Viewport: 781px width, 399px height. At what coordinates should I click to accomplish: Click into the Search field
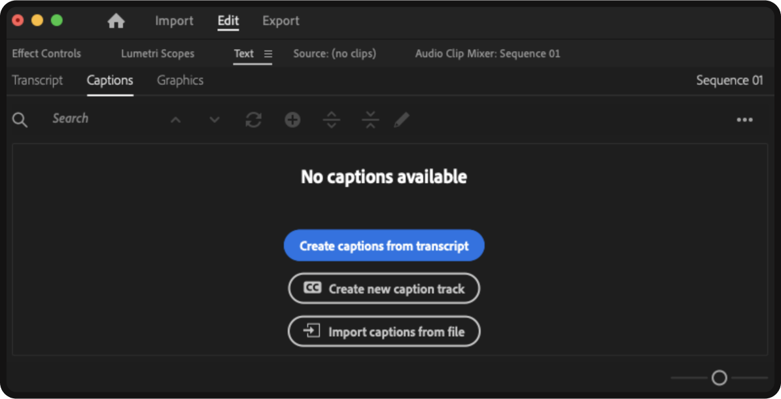pyautogui.click(x=98, y=119)
